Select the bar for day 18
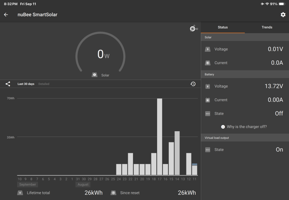289x200 pixels. pos(154,164)
